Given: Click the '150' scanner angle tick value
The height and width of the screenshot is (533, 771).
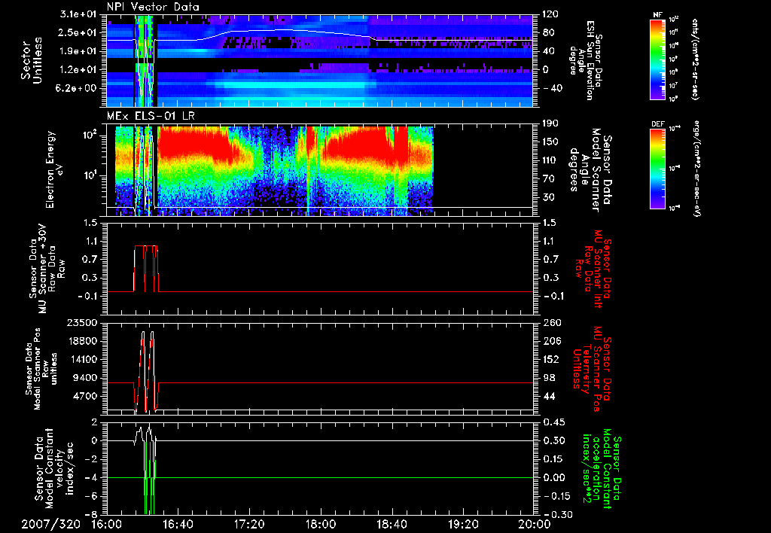Looking at the screenshot, I should (550, 142).
